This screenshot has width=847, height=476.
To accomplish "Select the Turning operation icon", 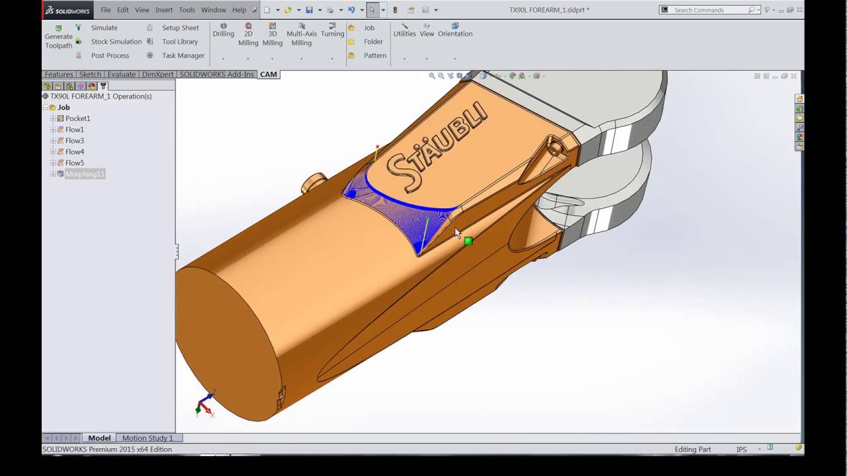I will (332, 26).
